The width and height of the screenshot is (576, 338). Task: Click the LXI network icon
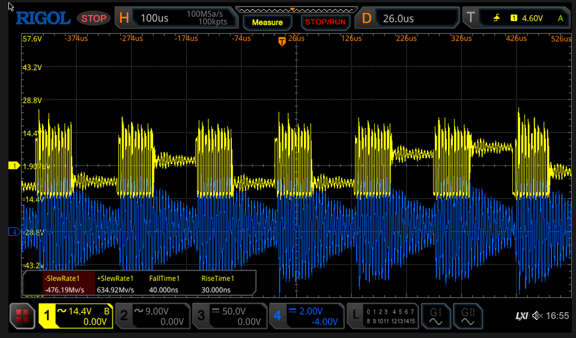(x=522, y=316)
